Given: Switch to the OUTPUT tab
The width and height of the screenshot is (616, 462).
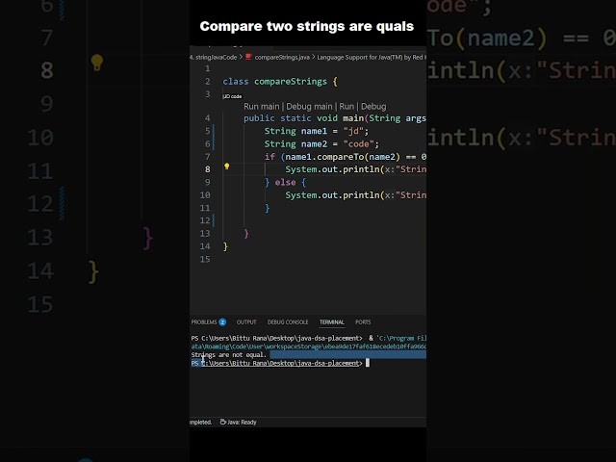Looking at the screenshot, I should (x=246, y=322).
